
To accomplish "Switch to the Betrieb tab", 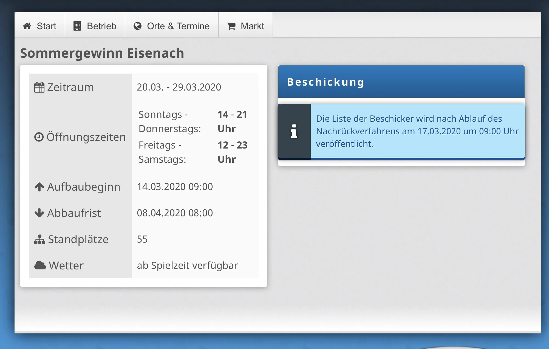I will coord(101,26).
